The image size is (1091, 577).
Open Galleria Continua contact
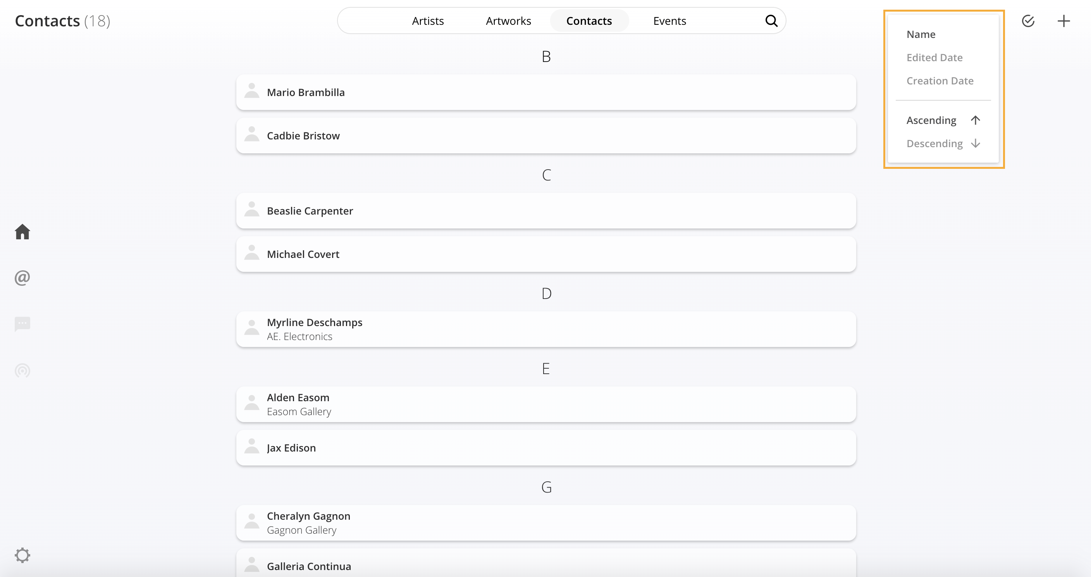point(546,563)
